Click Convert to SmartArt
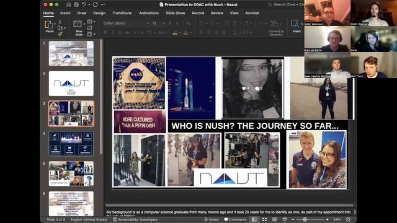397x223 pixels. click(276, 28)
